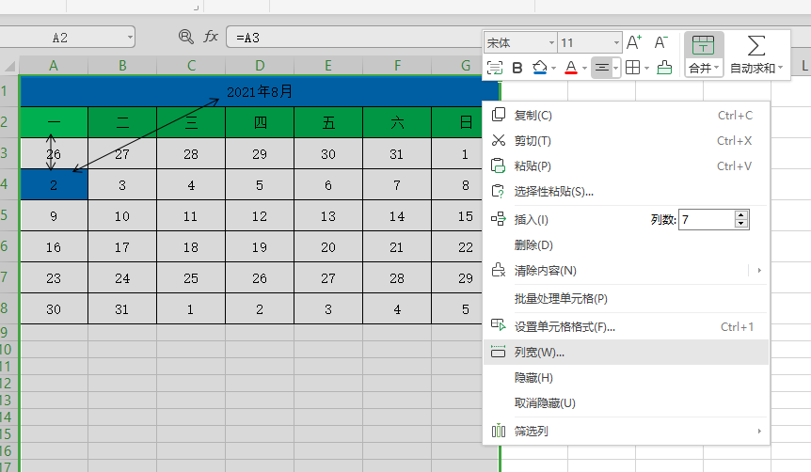This screenshot has height=472, width=811.
Task: Click the cell containing 12
Action: pos(260,215)
